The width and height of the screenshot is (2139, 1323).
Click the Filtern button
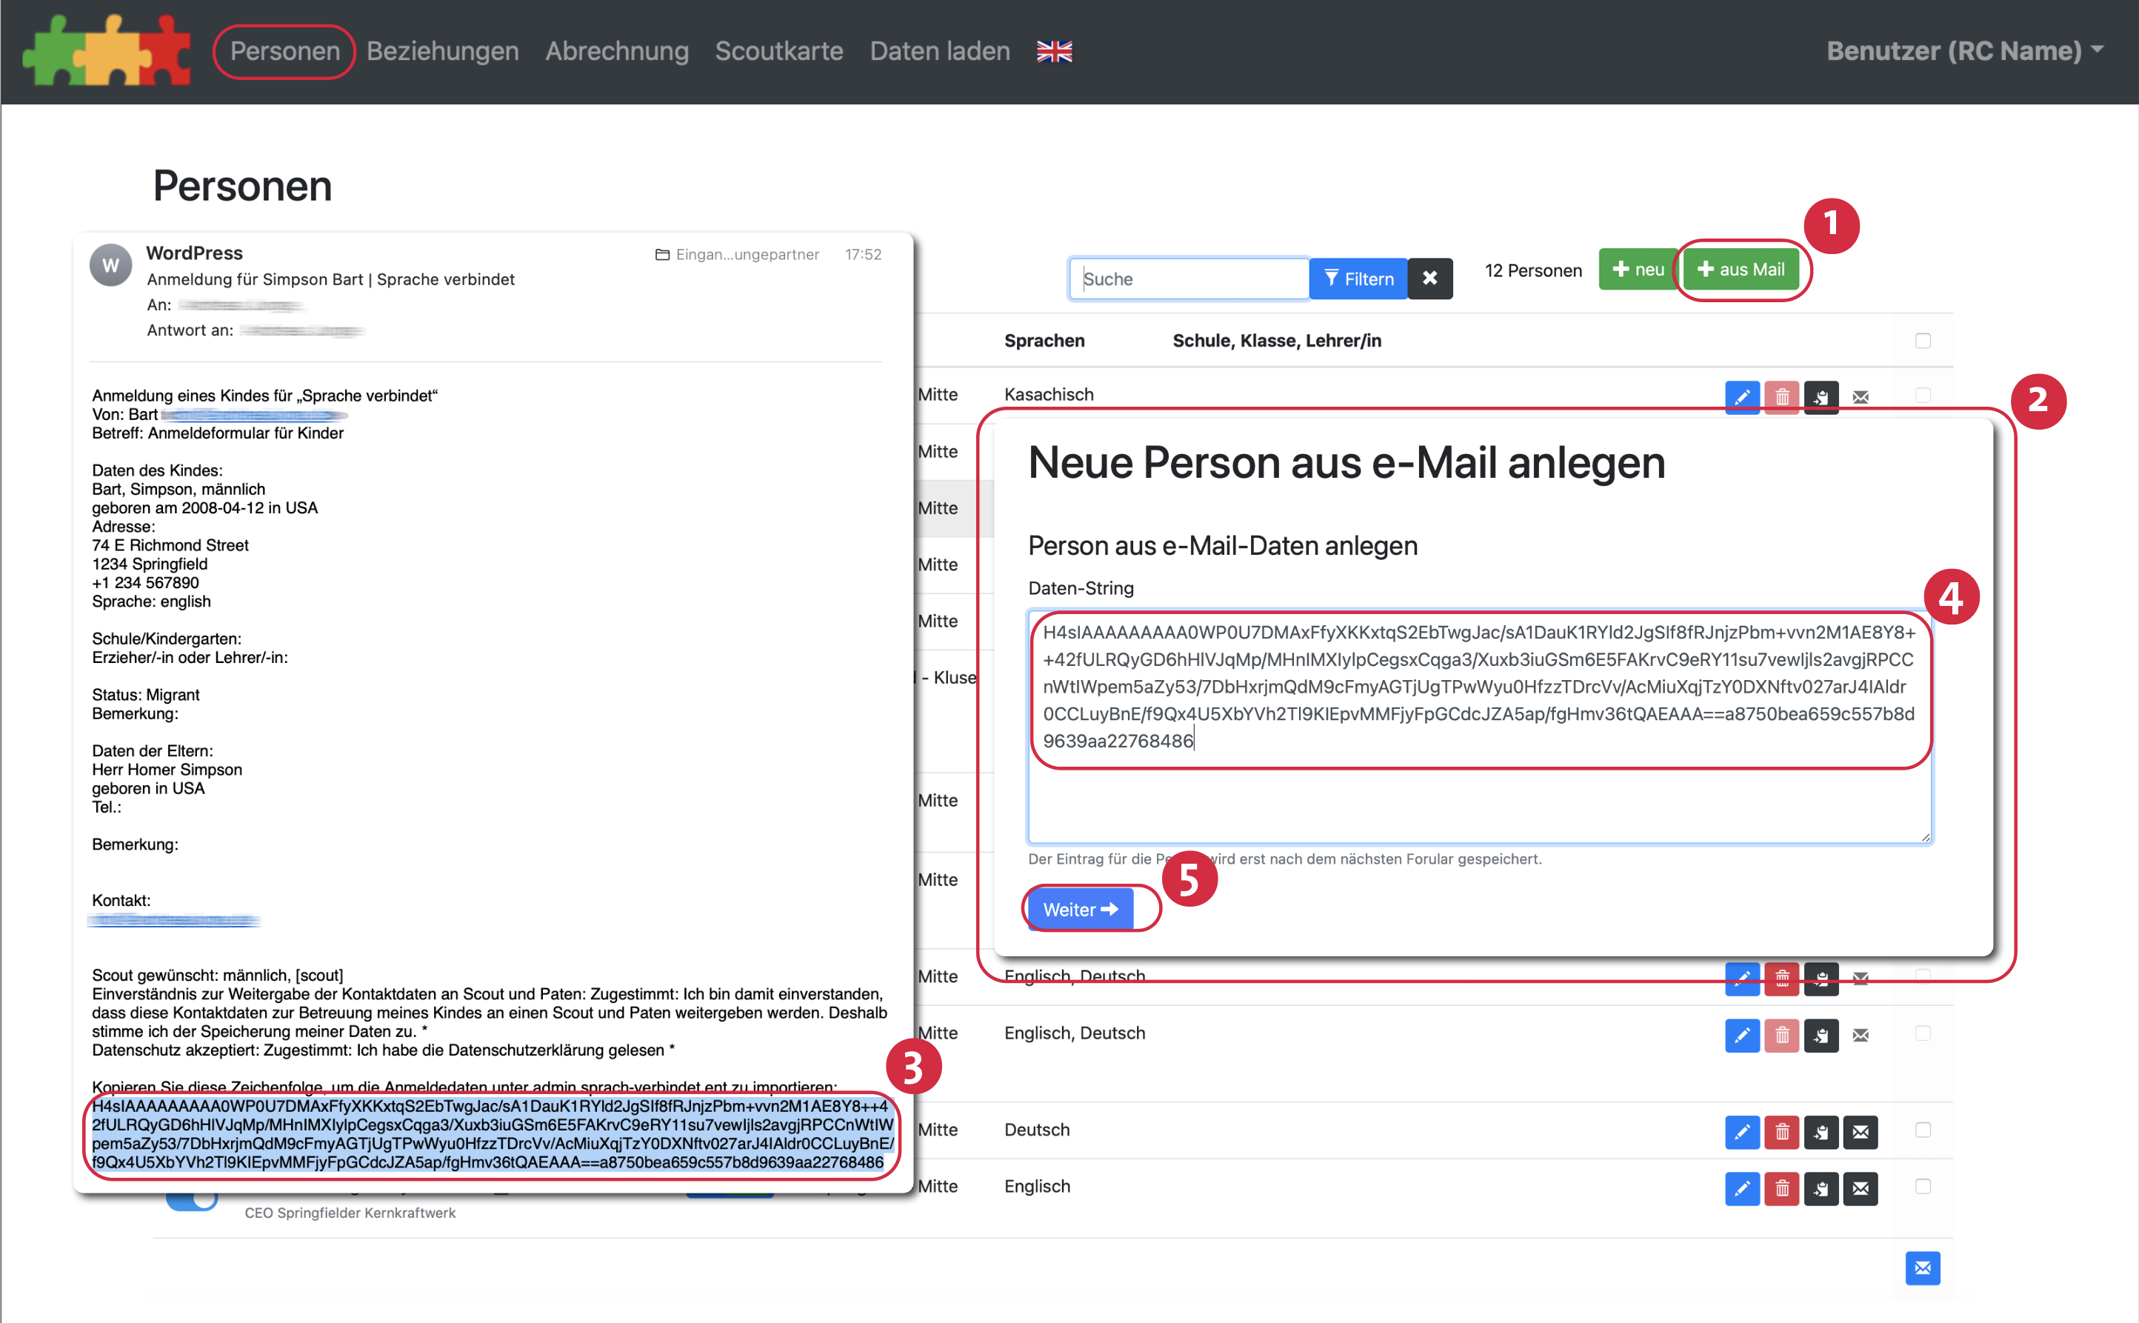click(x=1358, y=279)
